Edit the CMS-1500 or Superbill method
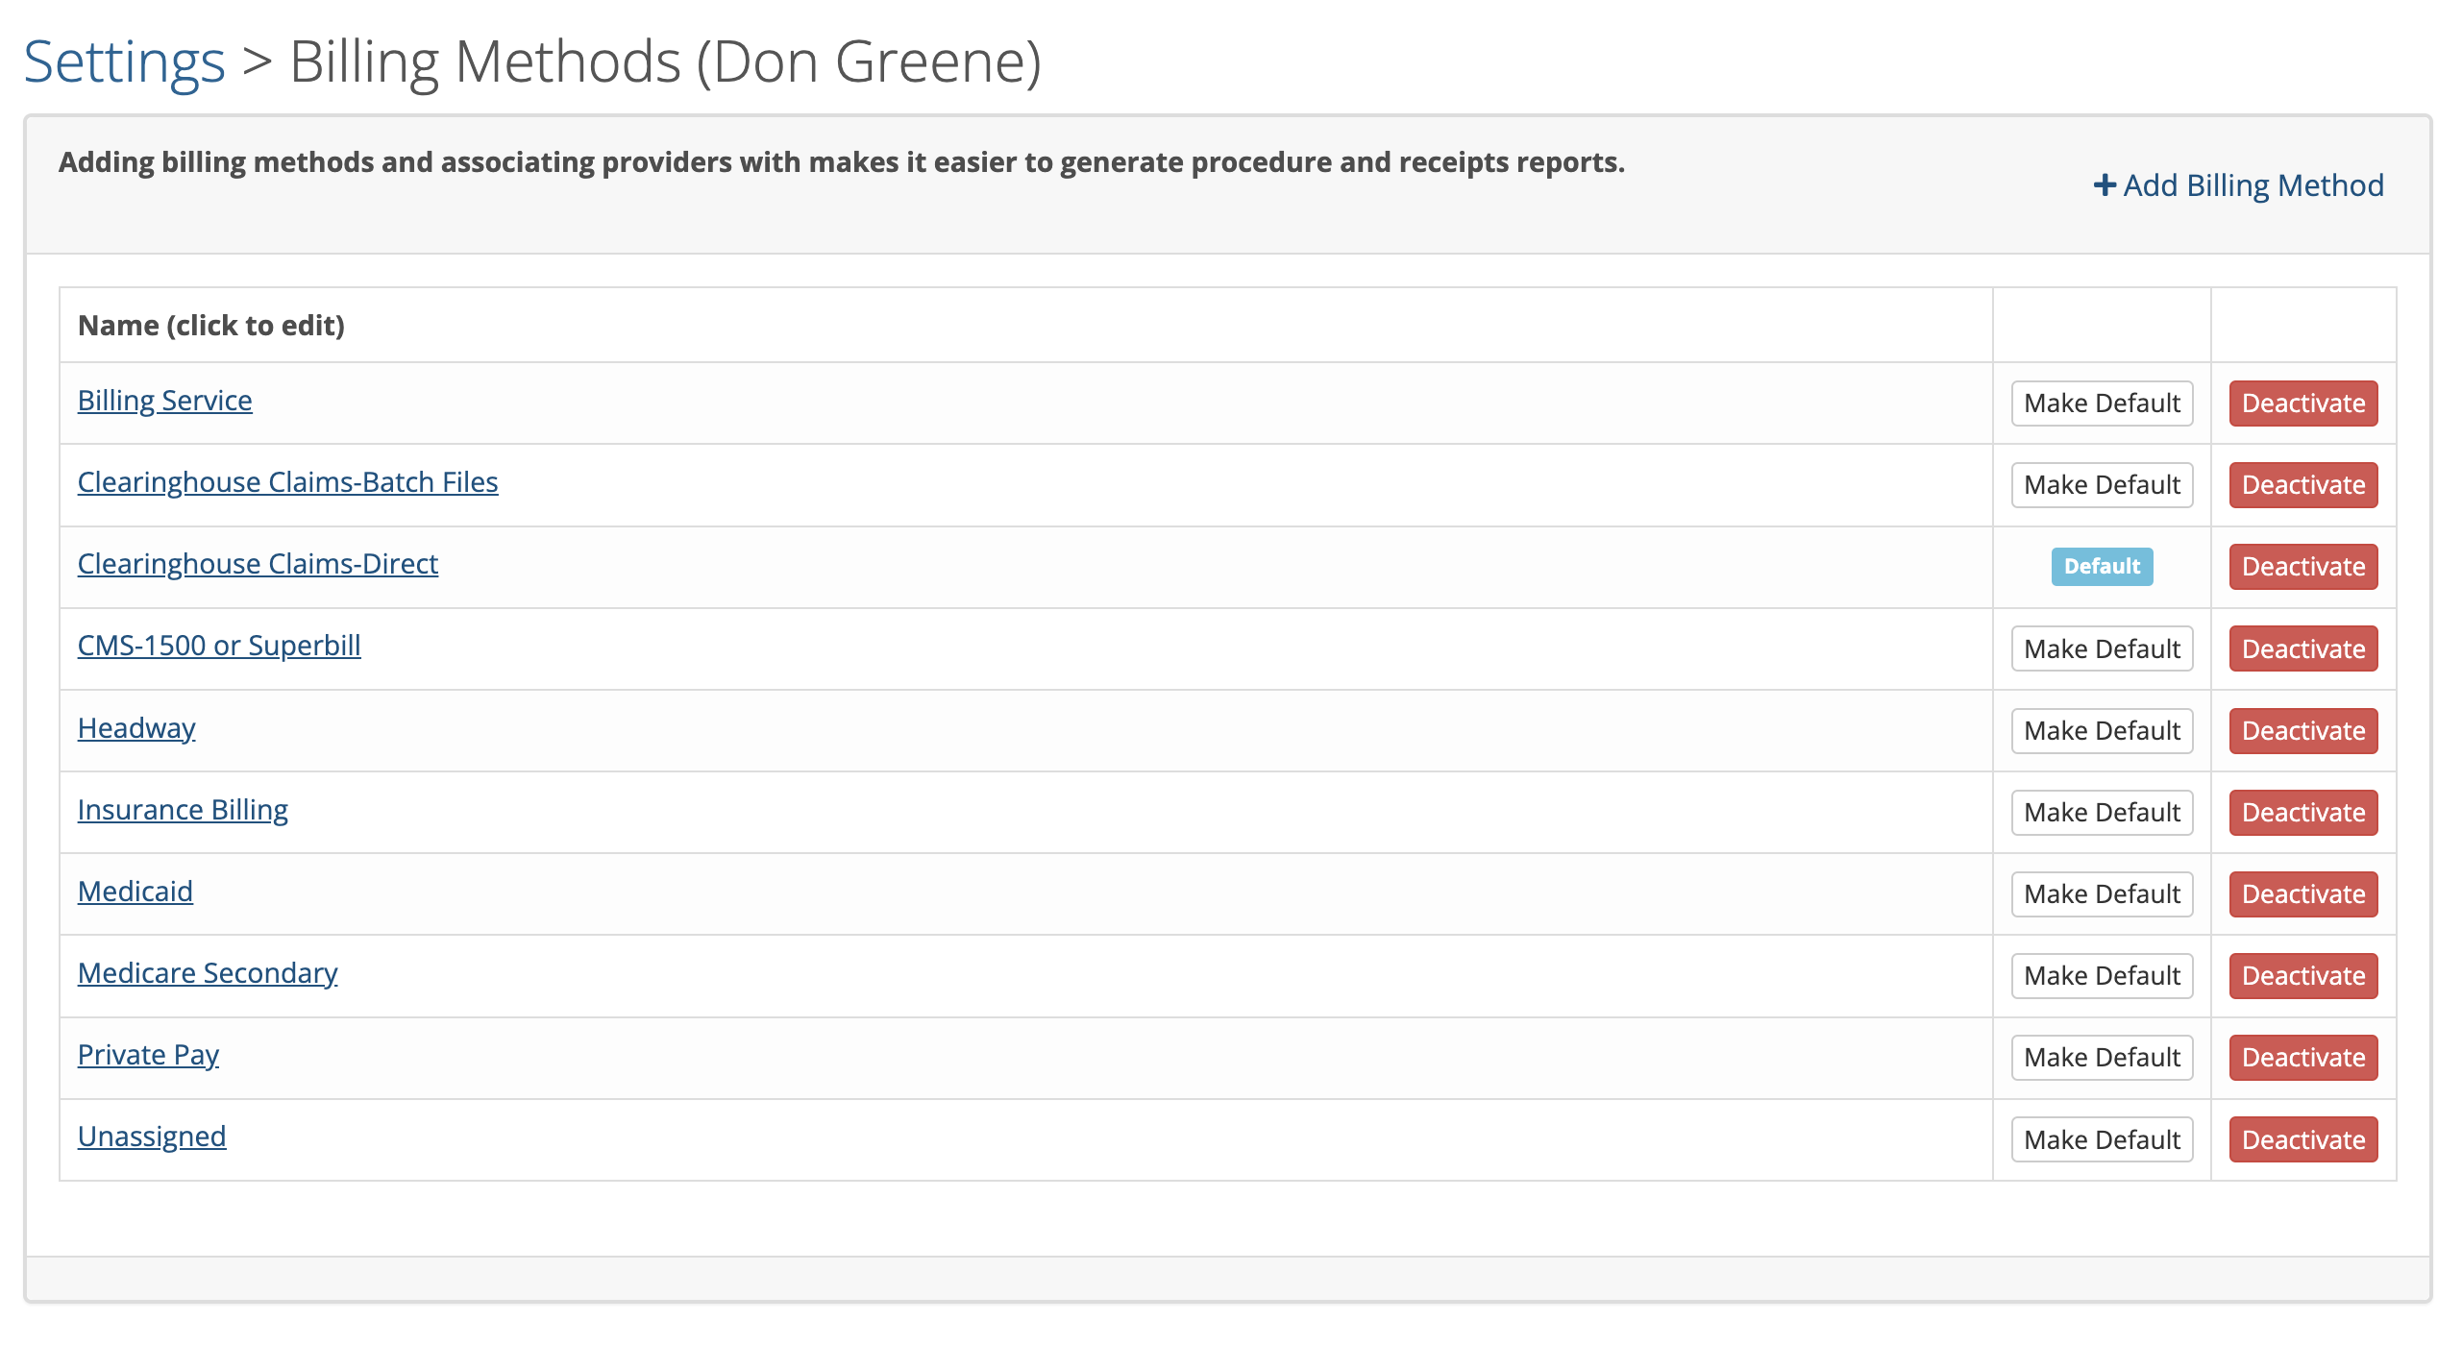 tap(219, 646)
